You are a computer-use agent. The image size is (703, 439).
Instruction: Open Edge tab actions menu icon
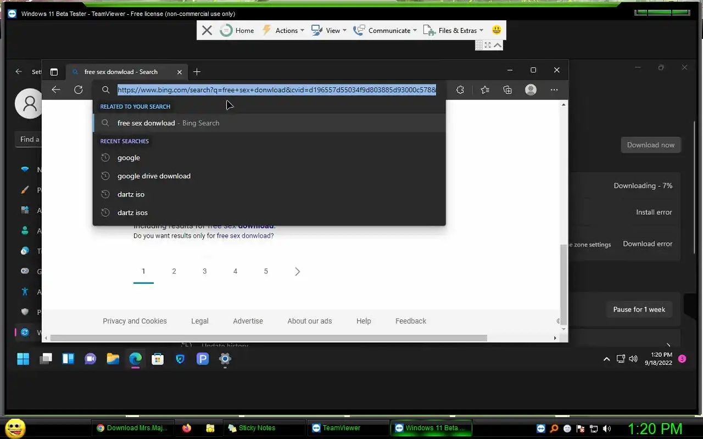point(54,72)
